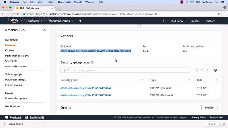Click the browser back arrow
Screen dimensions: 228x128
[3, 14]
